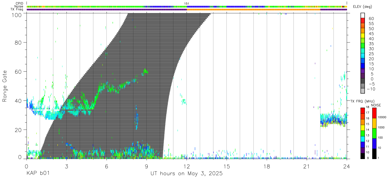Pick the orange NOISE segment between 10000 and 1000
This screenshot has width=390, height=180.
coord(374,123)
